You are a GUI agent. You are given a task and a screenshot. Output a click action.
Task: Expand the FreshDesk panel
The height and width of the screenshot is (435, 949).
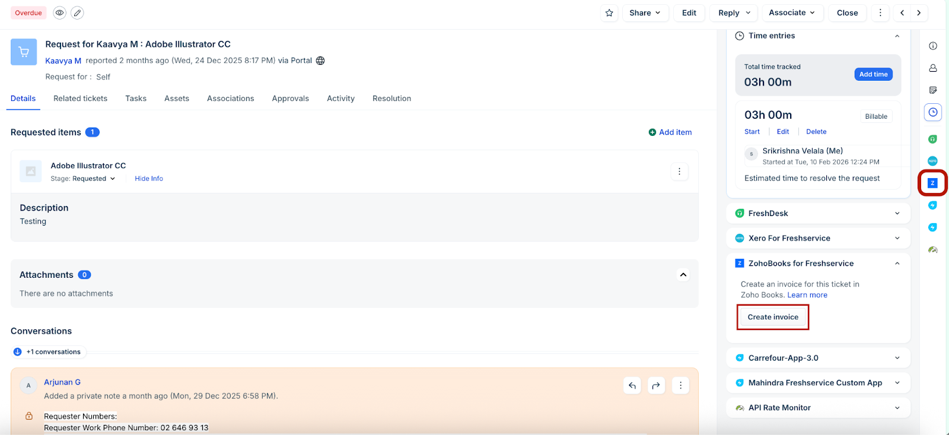[x=897, y=214]
